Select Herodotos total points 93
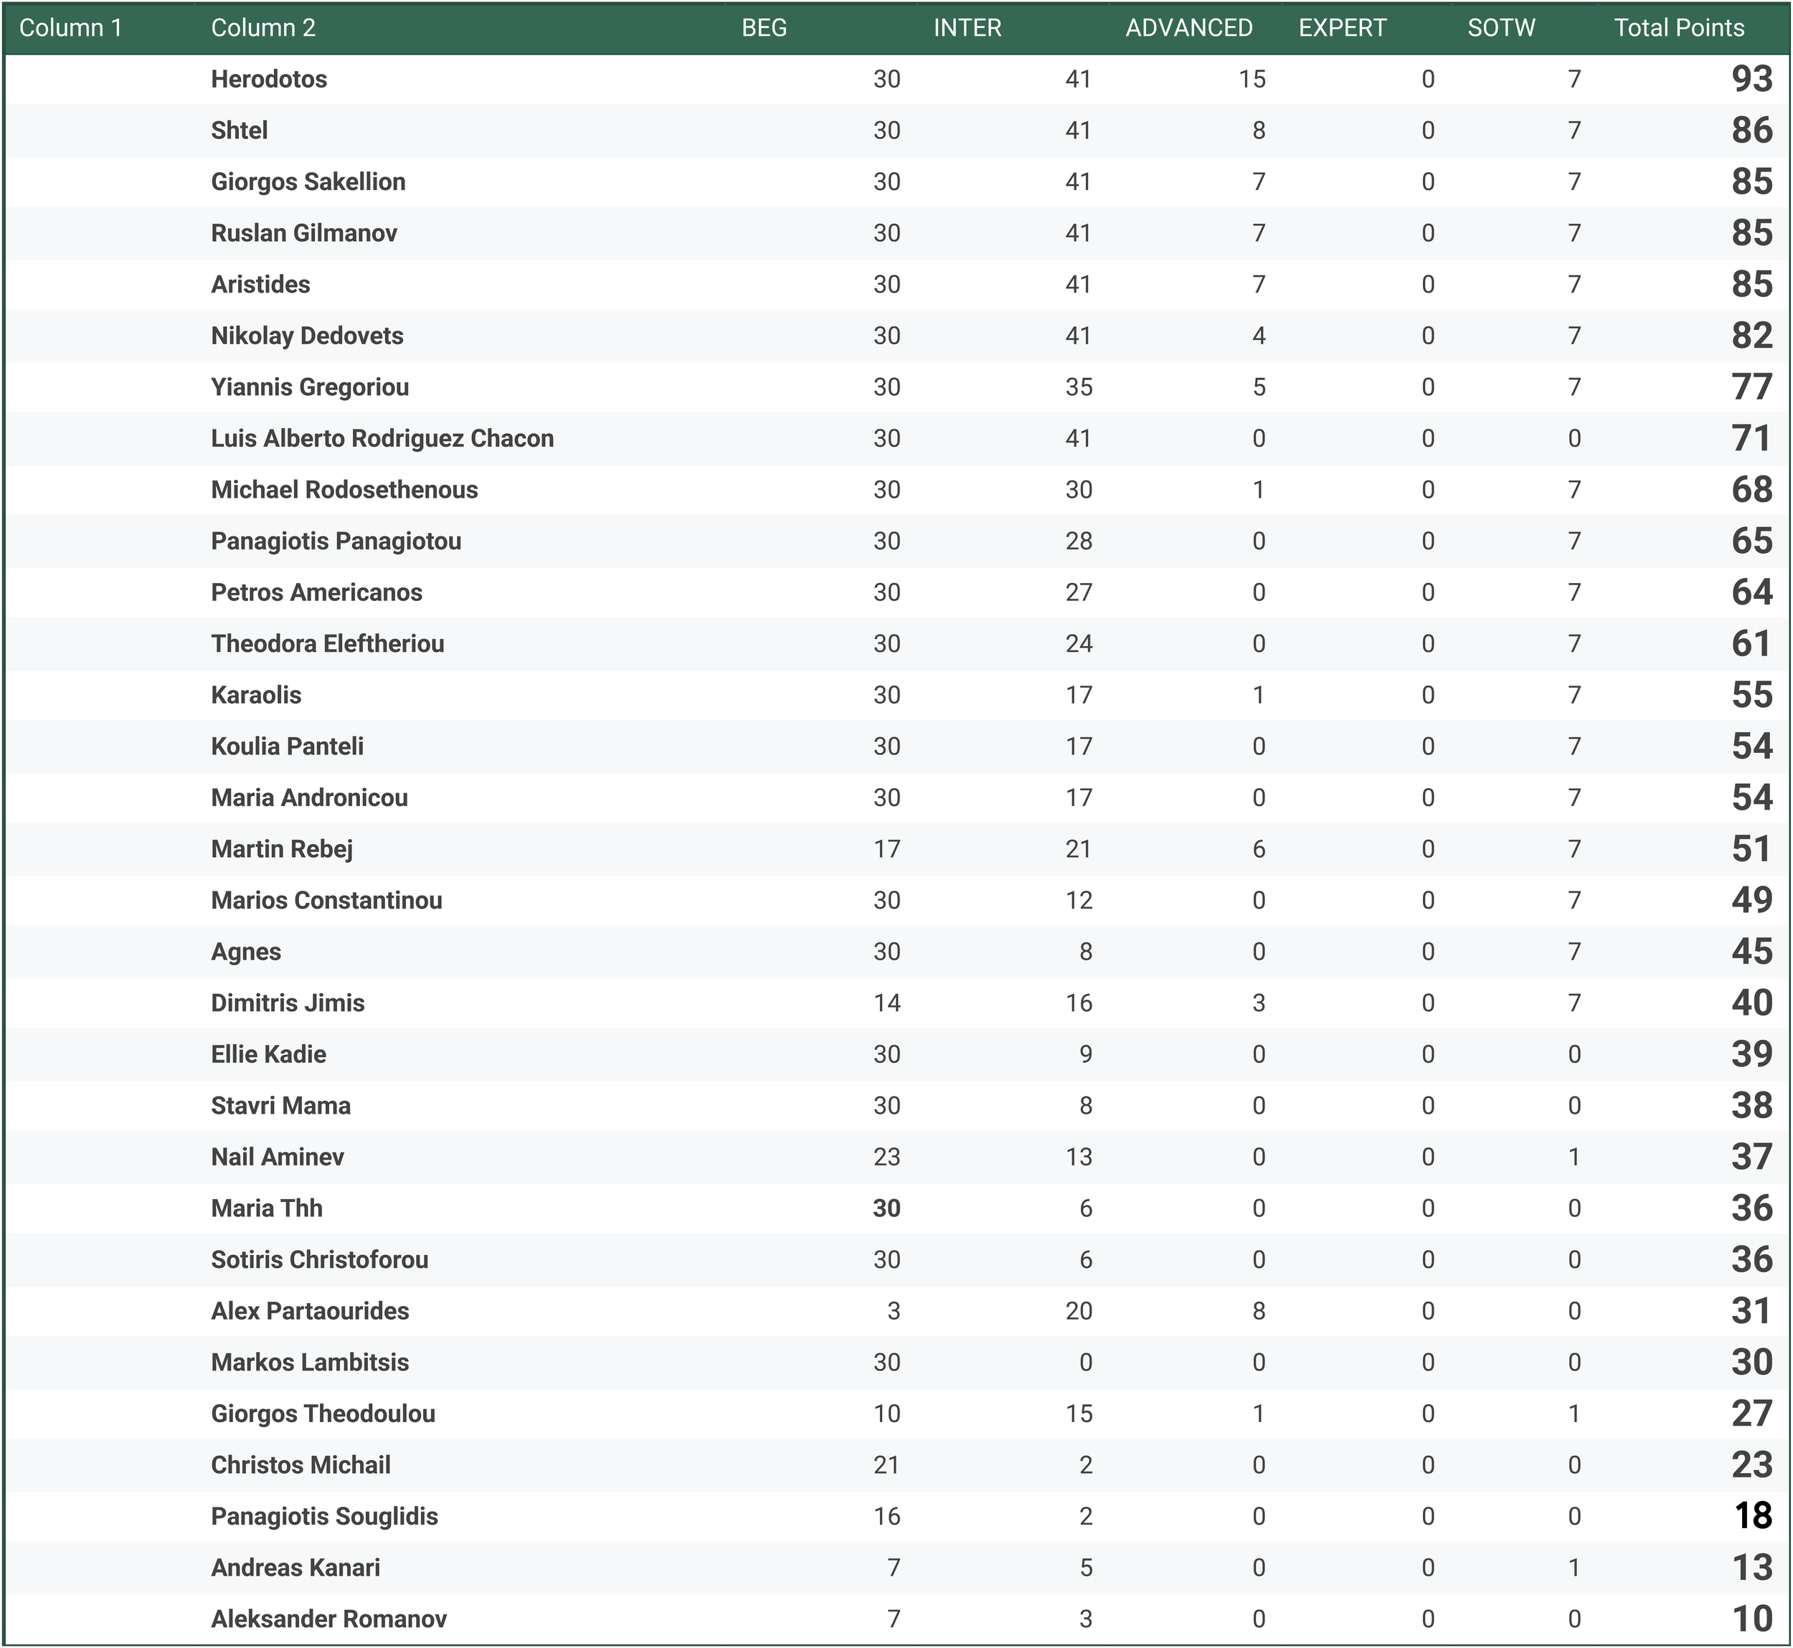Screen dimensions: 1793x1648 pos(1751,80)
